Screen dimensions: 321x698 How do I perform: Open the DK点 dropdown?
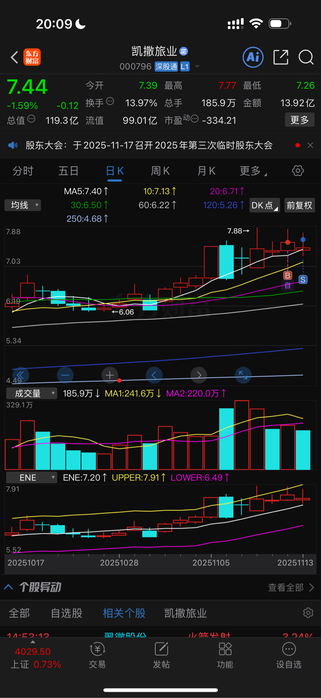(265, 205)
